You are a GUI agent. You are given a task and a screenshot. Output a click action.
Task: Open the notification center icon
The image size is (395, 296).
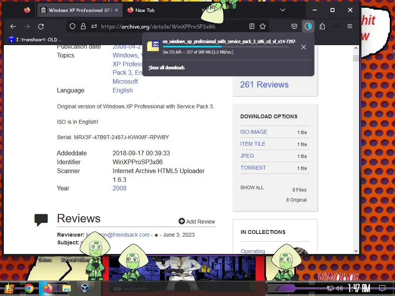[x=382, y=288]
